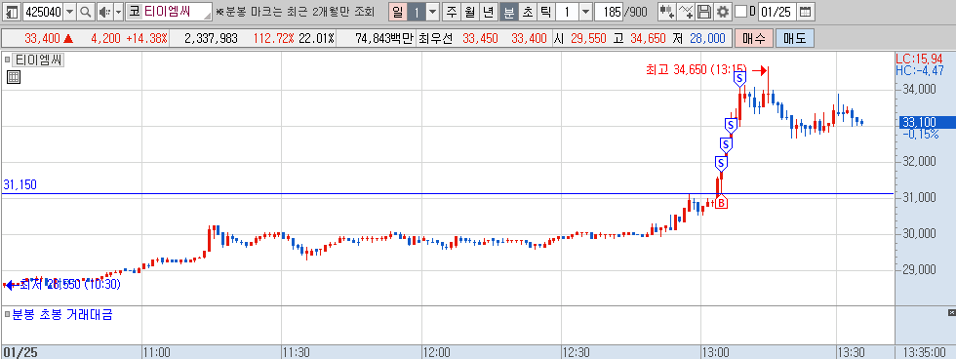Image resolution: width=956 pixels, height=359 pixels.
Task: Click the speaker sound alert icon
Action: pos(104,12)
